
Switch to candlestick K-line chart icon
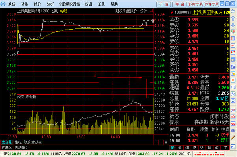point(233,52)
